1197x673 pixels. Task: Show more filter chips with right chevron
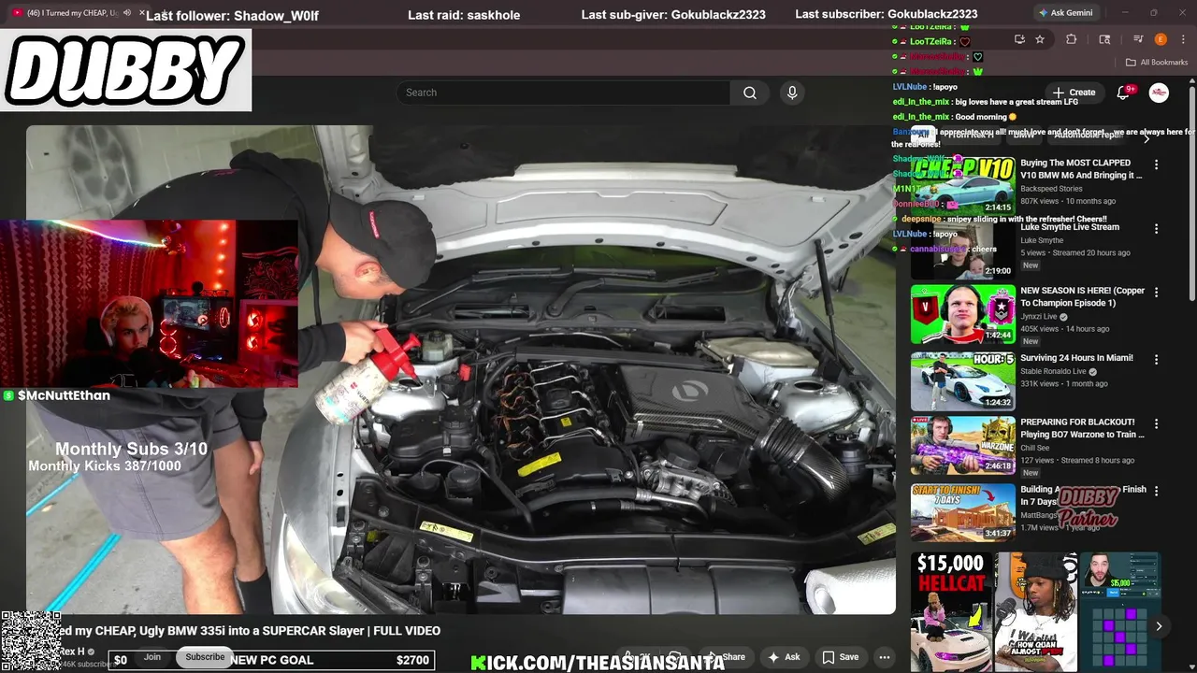[x=1147, y=137]
